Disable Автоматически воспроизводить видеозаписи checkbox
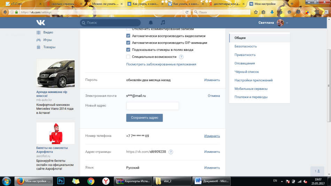 click(x=128, y=36)
